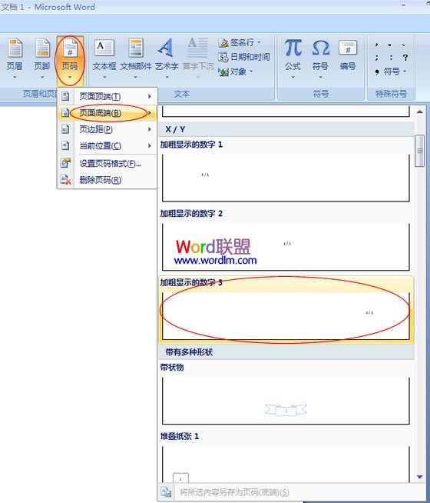Image resolution: width=430 pixels, height=503 pixels.
Task: Select the 加粗显示的数字 3 page number style
Action: [x=286, y=310]
